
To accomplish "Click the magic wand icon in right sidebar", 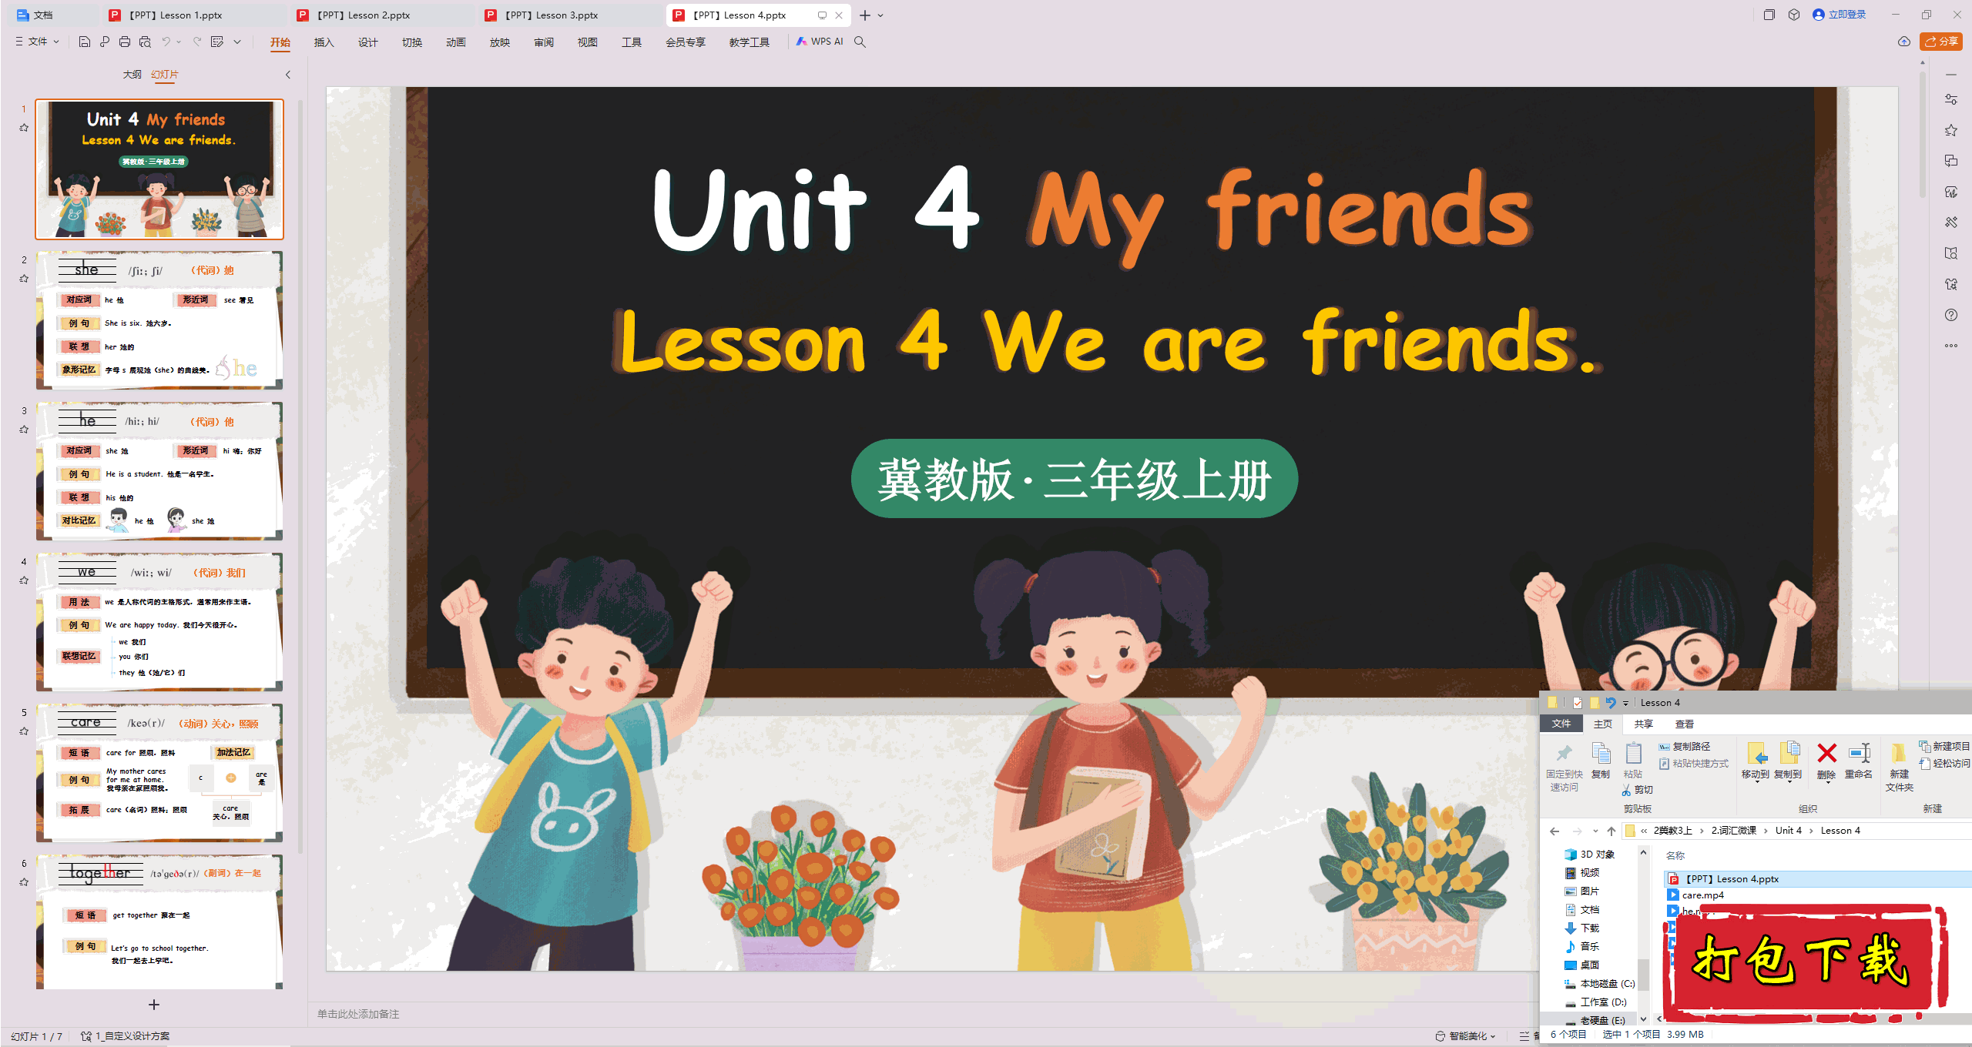I will pyautogui.click(x=1950, y=222).
